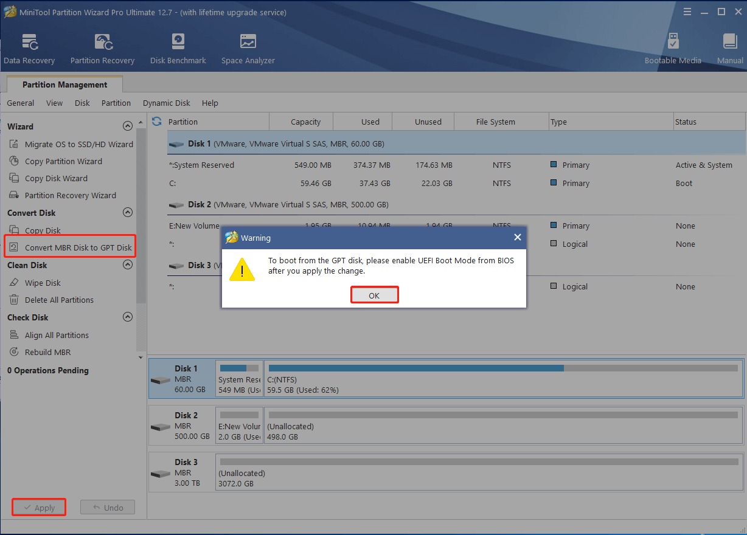Open the Disk Benchmark tool
The width and height of the screenshot is (747, 535).
[178, 47]
